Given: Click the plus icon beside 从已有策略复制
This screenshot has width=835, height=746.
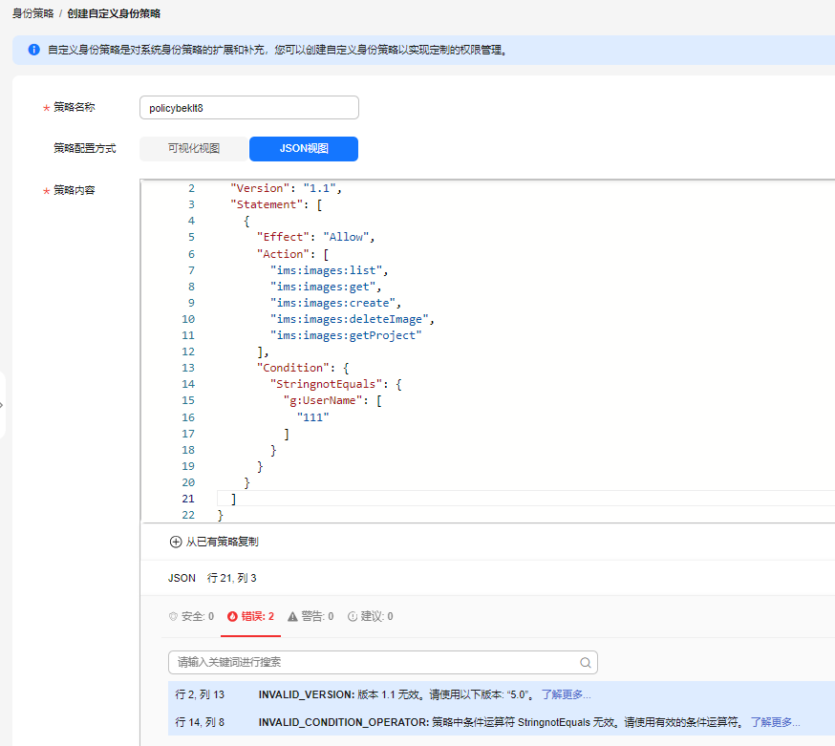Looking at the screenshot, I should tap(175, 542).
